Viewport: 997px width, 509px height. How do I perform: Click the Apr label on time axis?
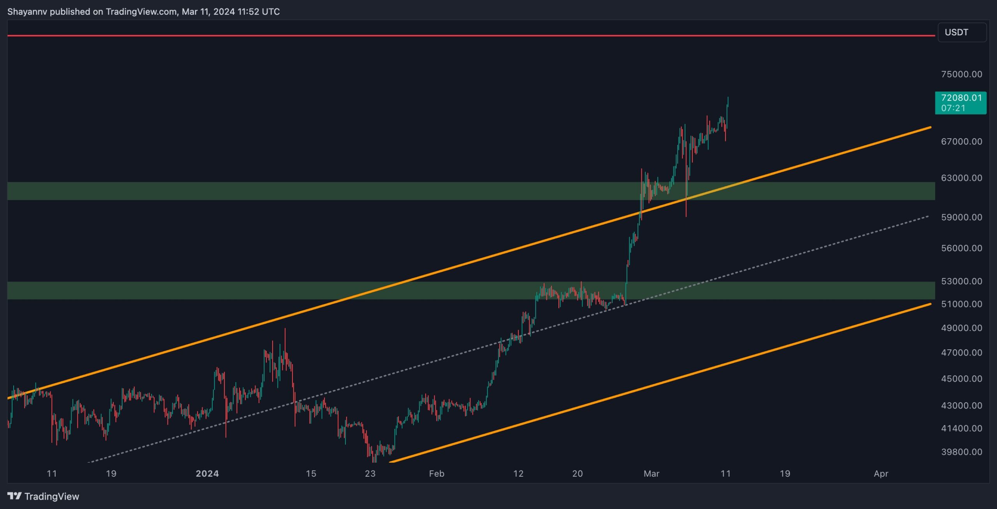coord(881,474)
